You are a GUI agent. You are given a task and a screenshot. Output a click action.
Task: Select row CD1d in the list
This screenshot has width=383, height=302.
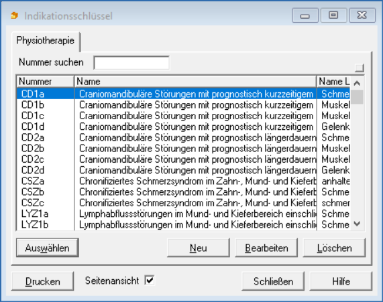coord(183,127)
